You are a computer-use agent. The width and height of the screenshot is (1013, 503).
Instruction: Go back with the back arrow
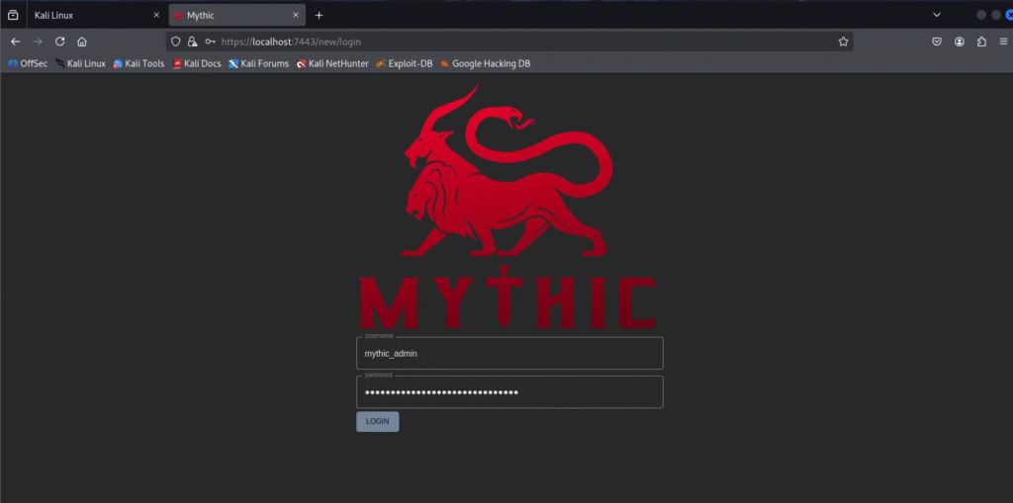point(16,42)
